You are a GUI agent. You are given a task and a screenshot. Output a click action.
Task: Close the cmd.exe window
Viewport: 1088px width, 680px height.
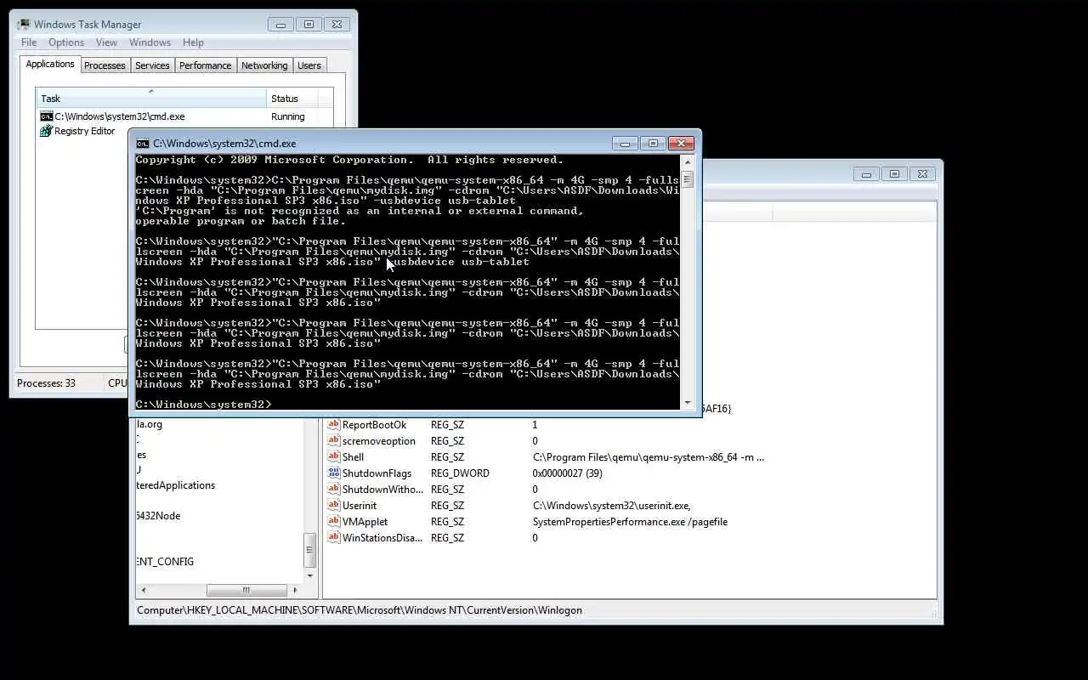(x=681, y=144)
